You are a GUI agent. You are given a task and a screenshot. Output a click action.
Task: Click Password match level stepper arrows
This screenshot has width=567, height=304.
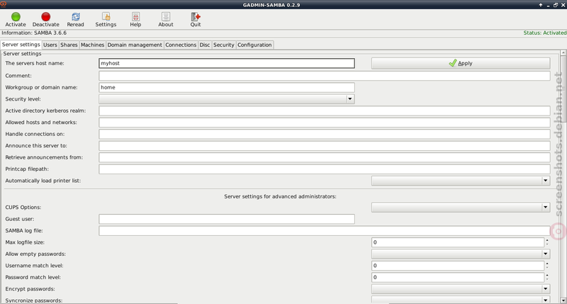(x=547, y=277)
